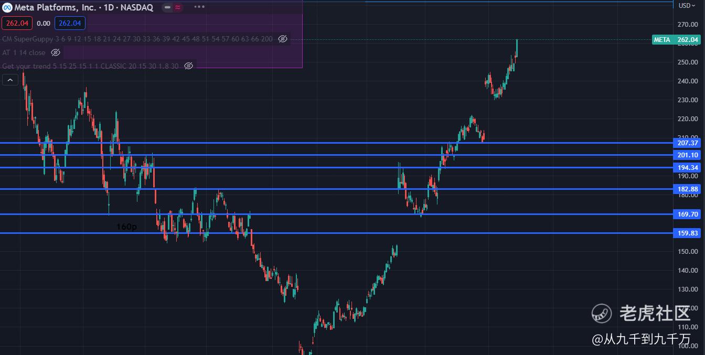Click the Meta Platforms, Inc. symbol title

point(56,7)
